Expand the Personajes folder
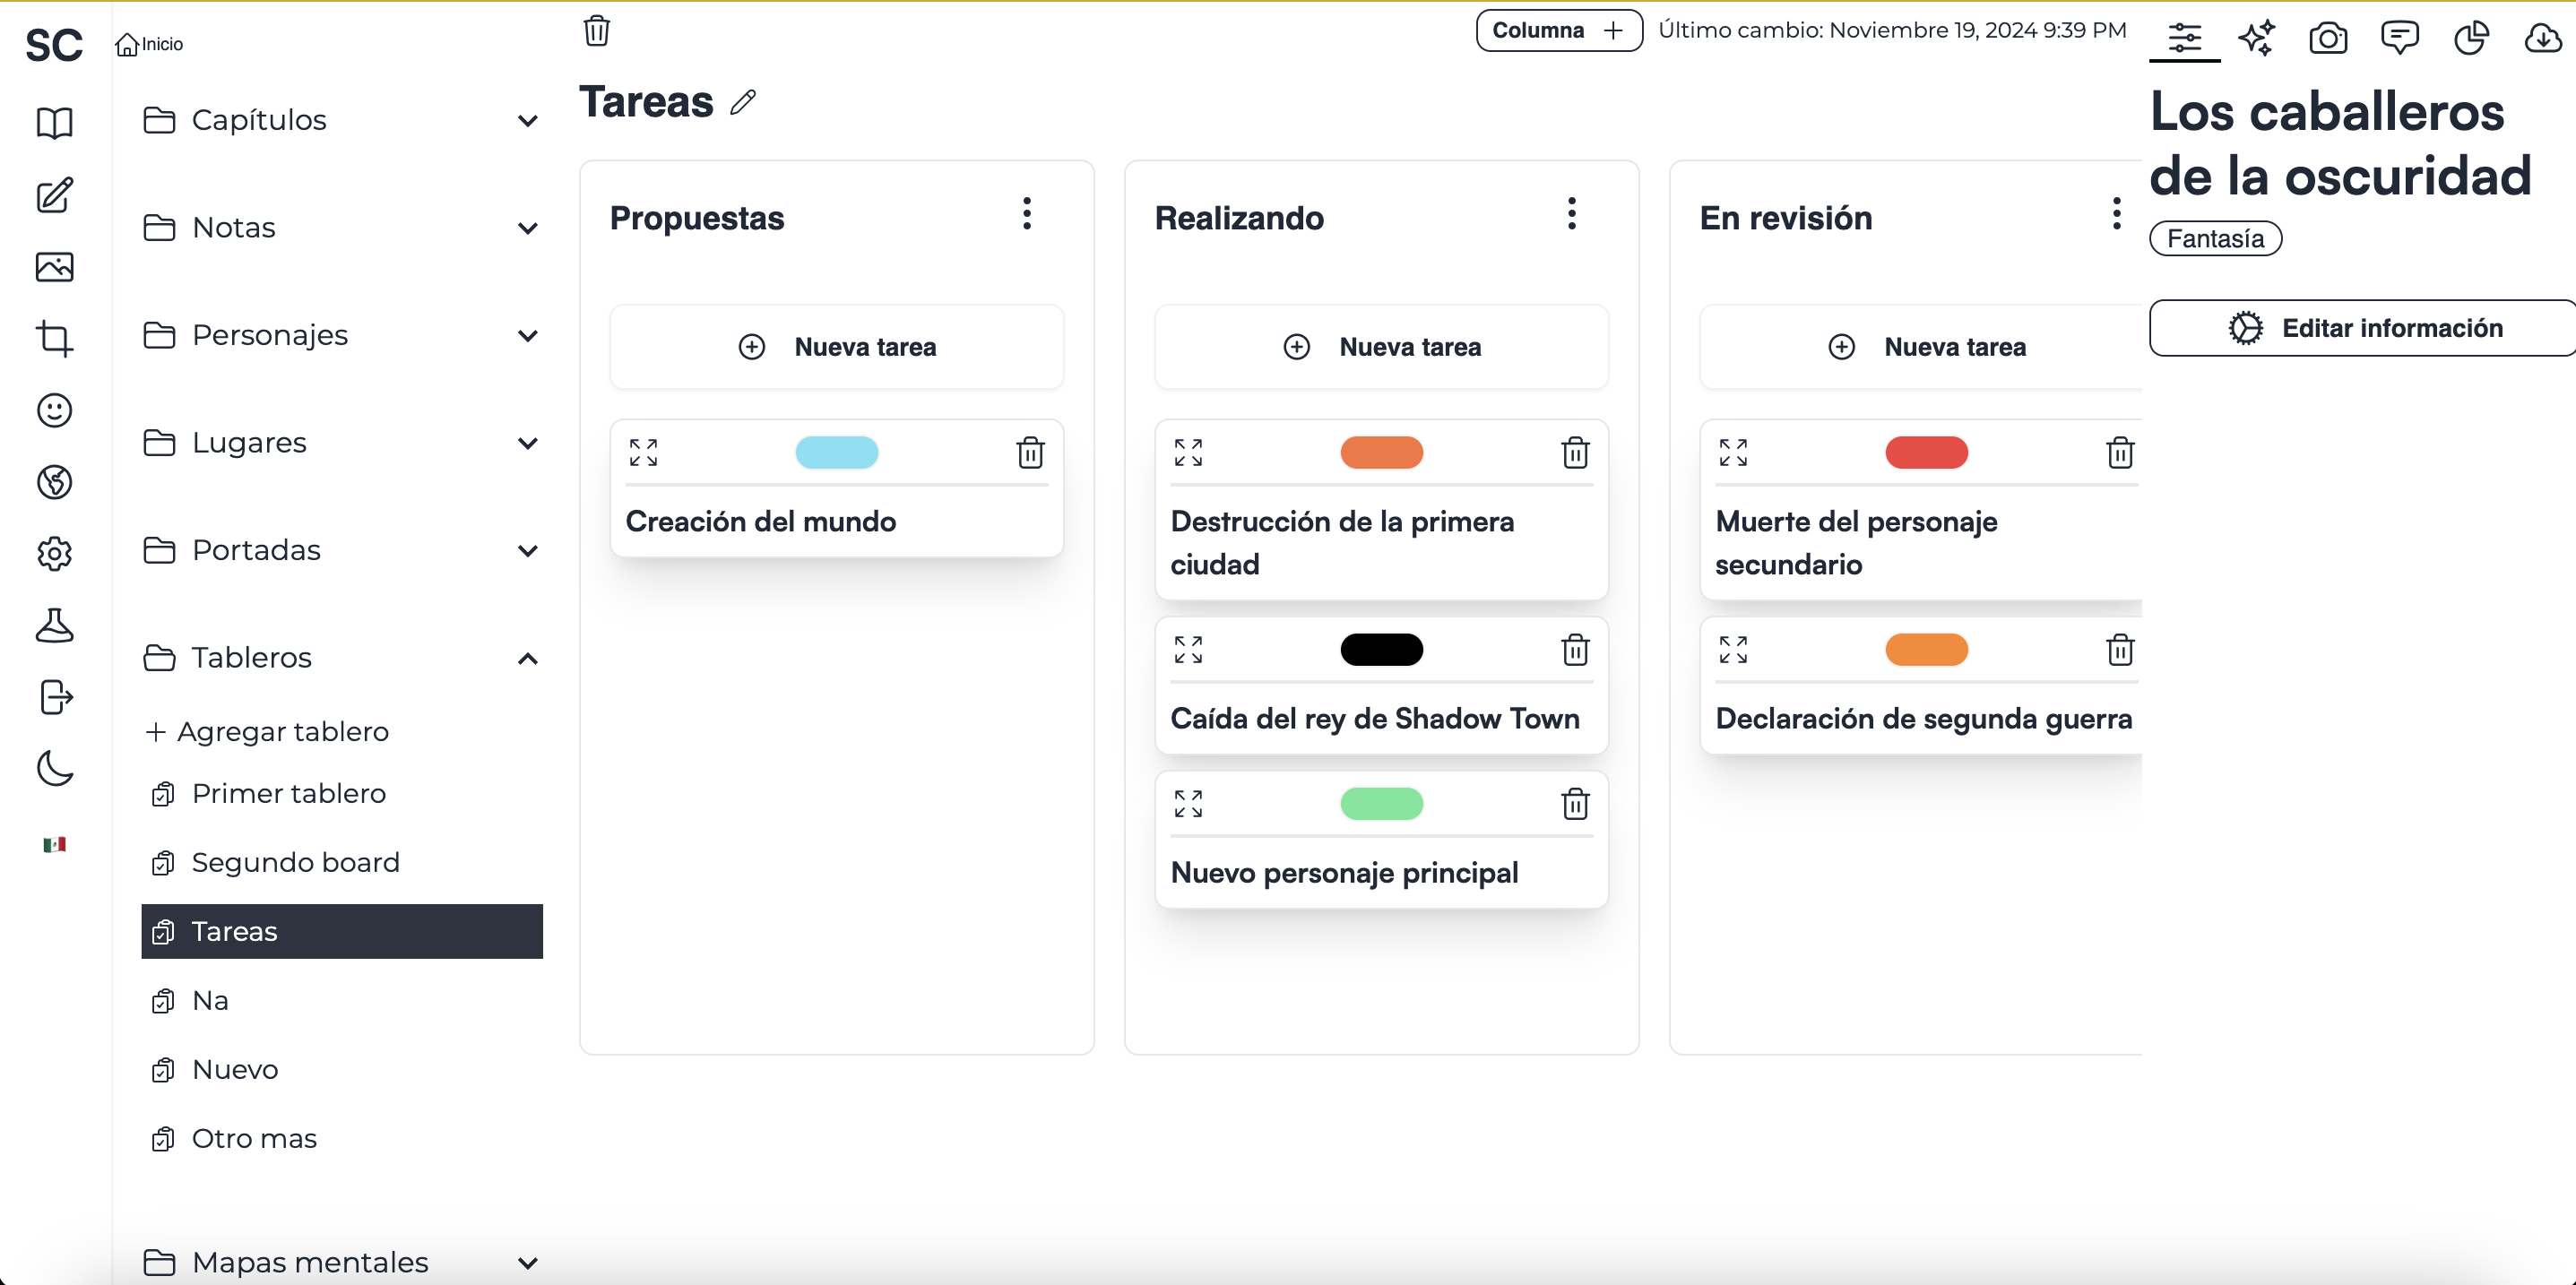Image resolution: width=2576 pixels, height=1285 pixels. 342,335
